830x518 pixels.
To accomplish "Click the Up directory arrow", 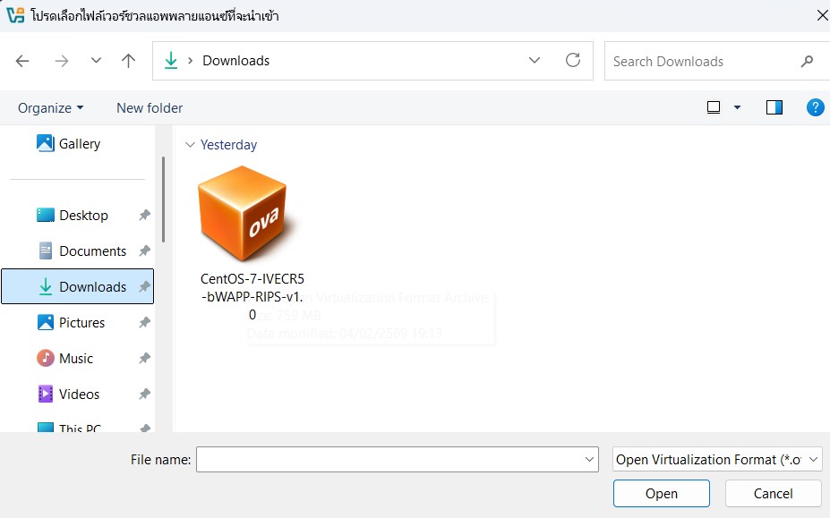I will tap(128, 61).
